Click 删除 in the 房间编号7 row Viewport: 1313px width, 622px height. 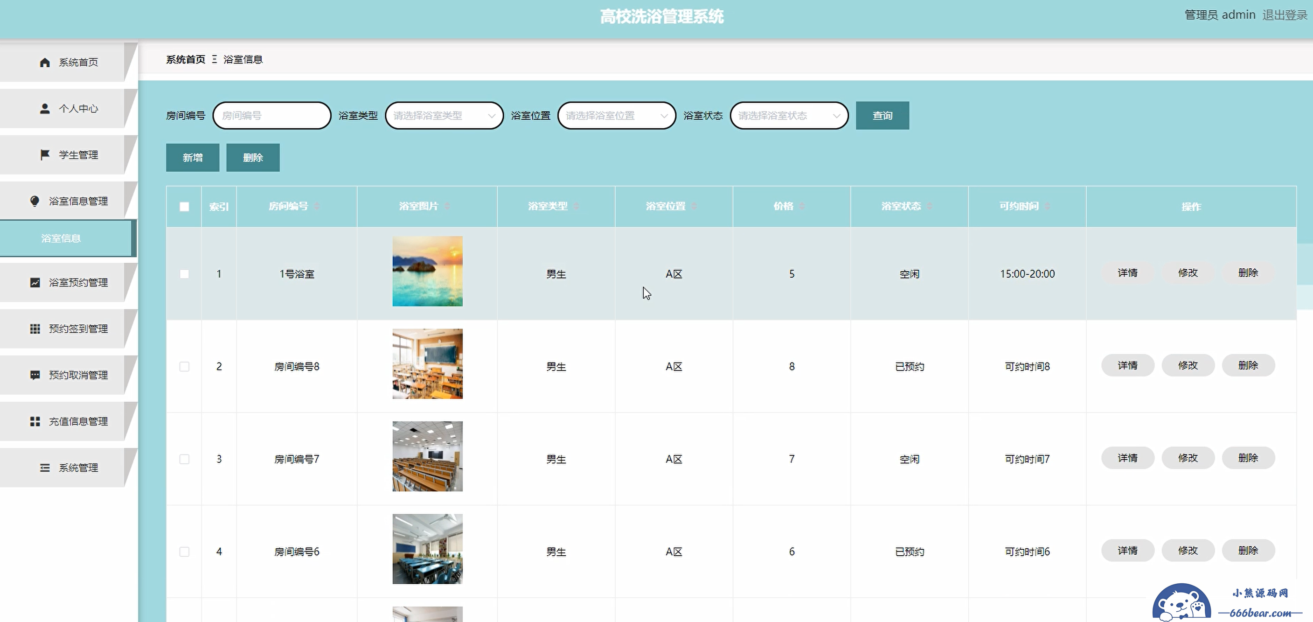pos(1248,458)
